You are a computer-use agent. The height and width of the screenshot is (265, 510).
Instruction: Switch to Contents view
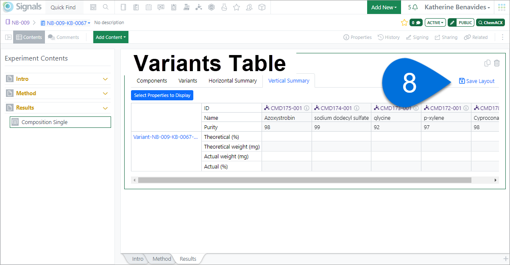click(x=29, y=37)
